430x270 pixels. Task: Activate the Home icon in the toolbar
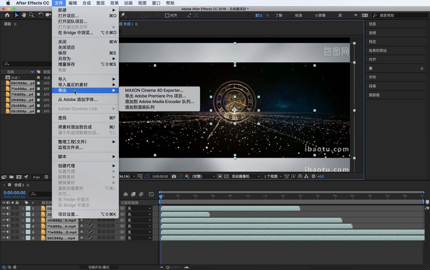[7, 15]
